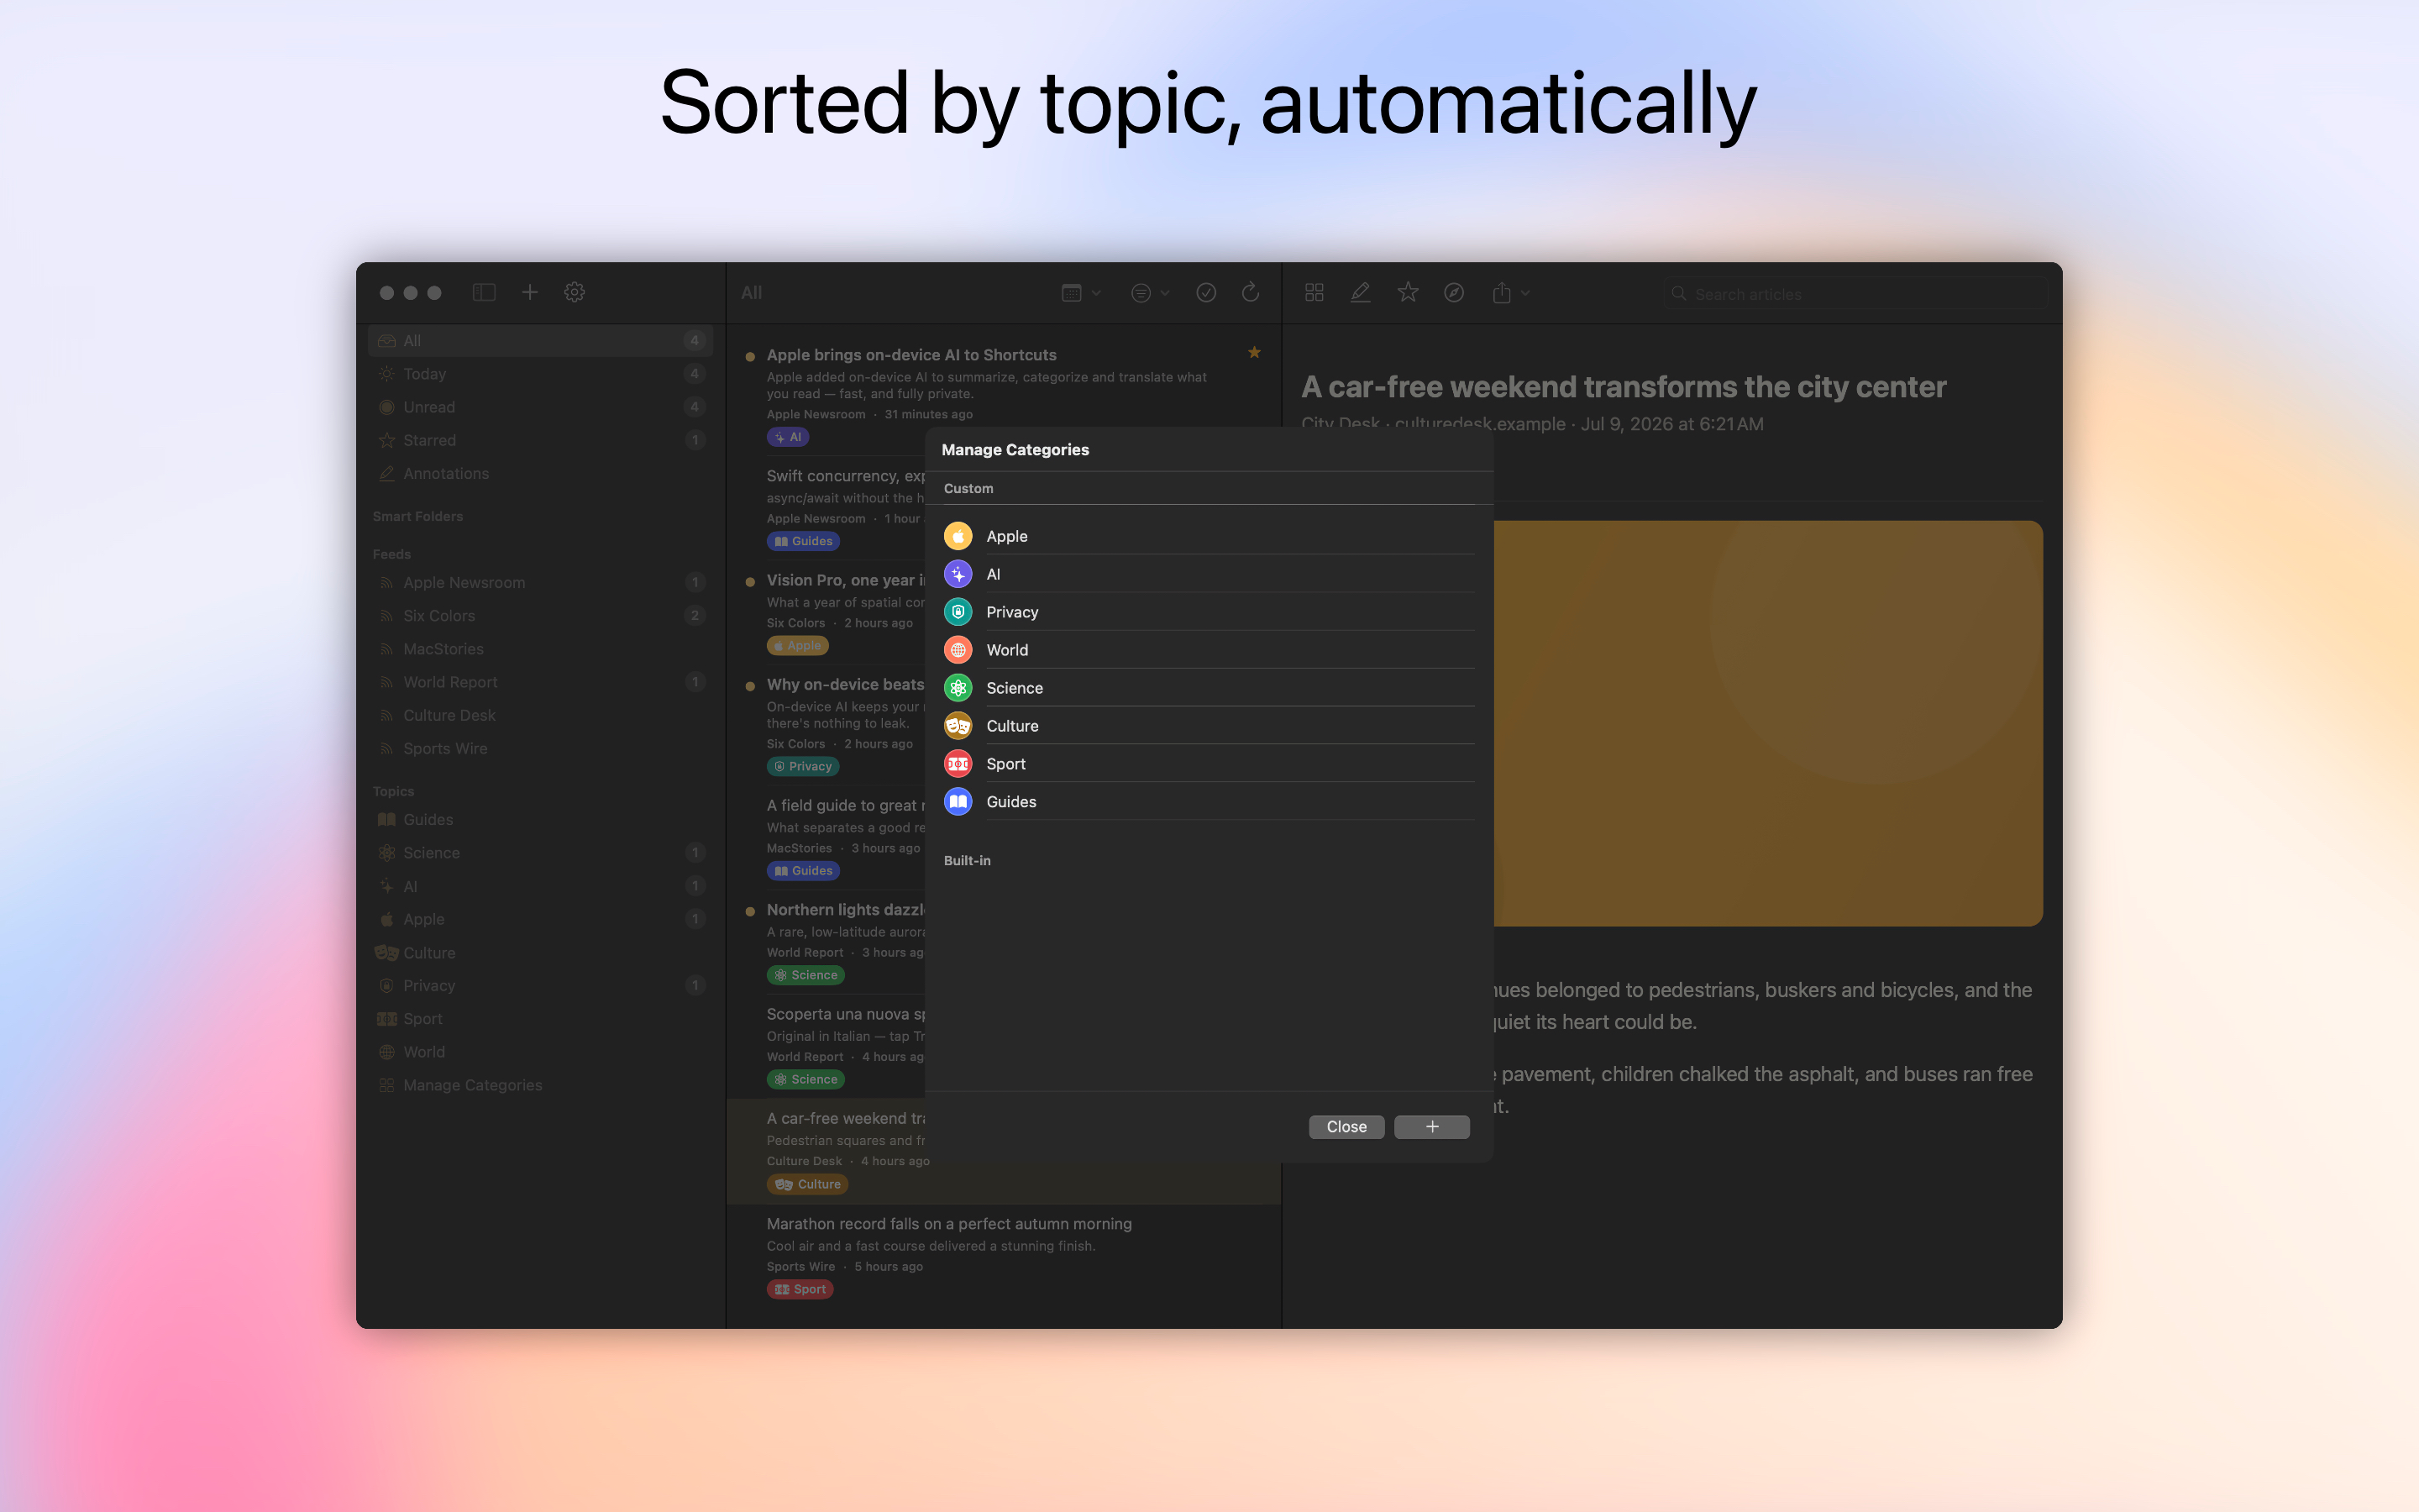2419x1512 pixels.
Task: Click the car-free weekend article headline
Action: click(x=1624, y=387)
